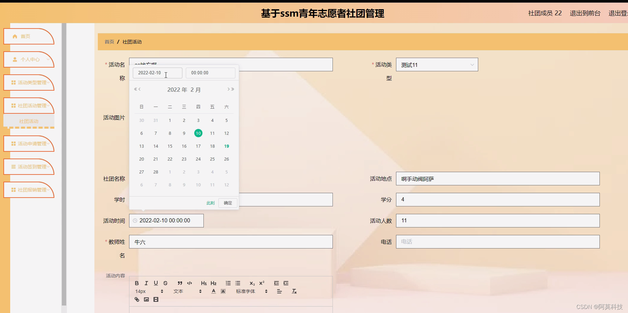Click the 学分 input field
The height and width of the screenshot is (313, 628).
[498, 200]
